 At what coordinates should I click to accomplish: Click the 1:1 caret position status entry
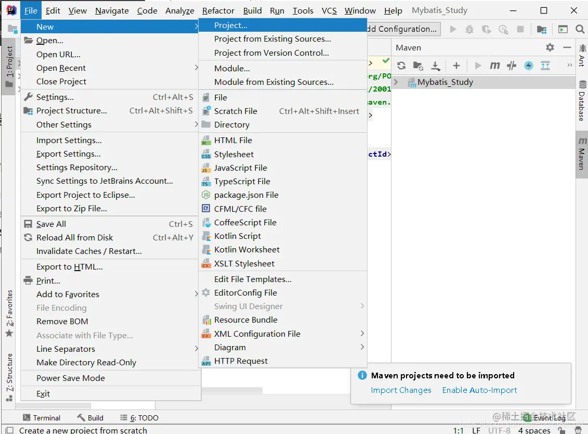[458, 430]
